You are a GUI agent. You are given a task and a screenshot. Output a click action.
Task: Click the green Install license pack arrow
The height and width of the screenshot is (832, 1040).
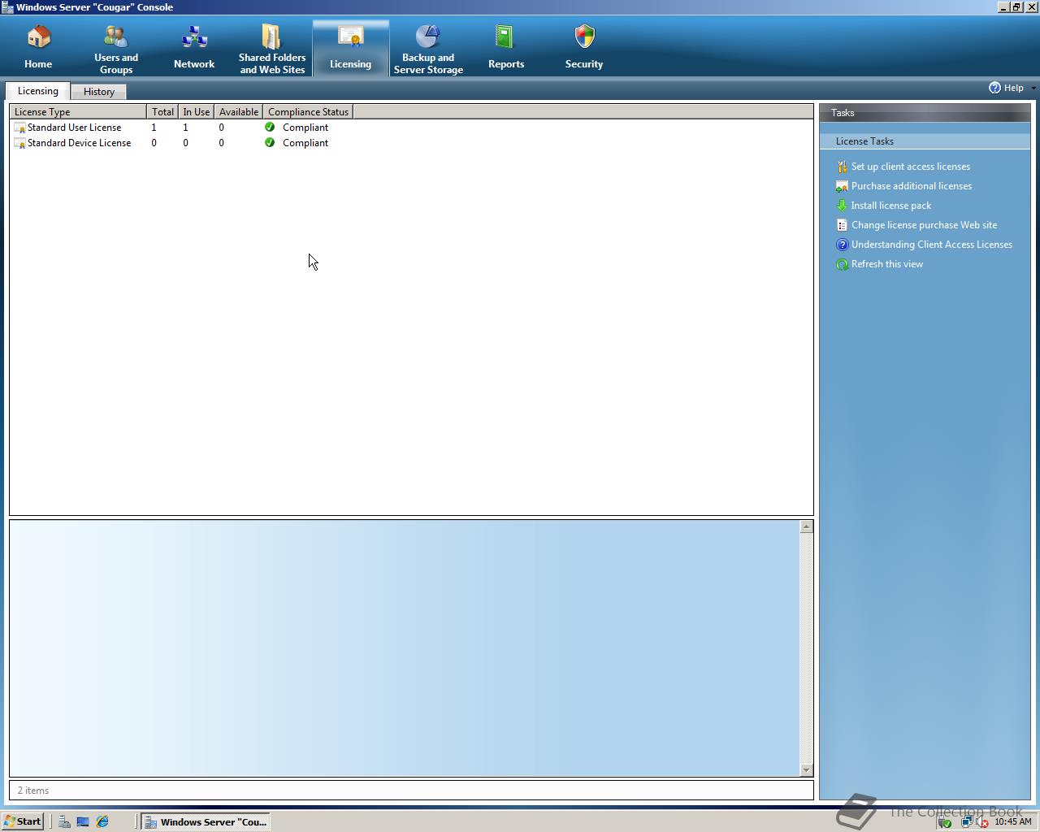tap(842, 206)
